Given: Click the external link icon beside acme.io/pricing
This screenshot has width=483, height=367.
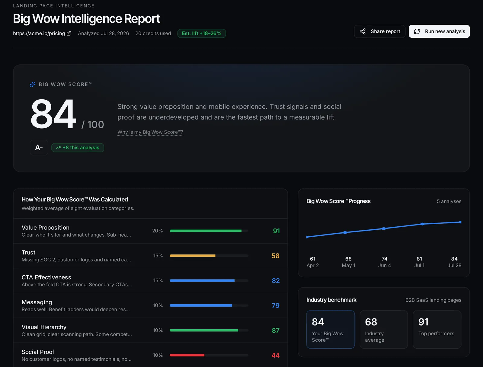Looking at the screenshot, I should pyautogui.click(x=69, y=34).
